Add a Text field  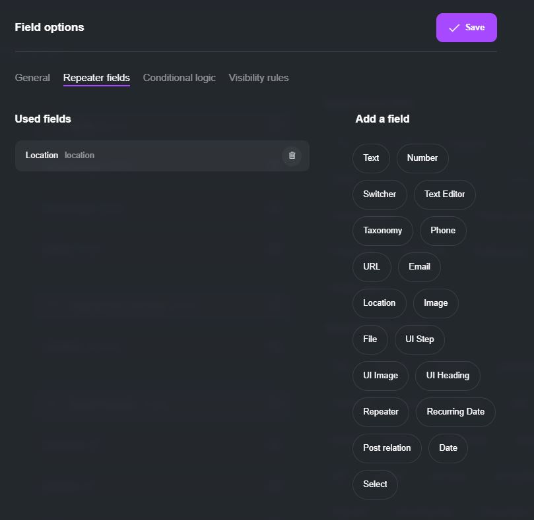pyautogui.click(x=370, y=158)
